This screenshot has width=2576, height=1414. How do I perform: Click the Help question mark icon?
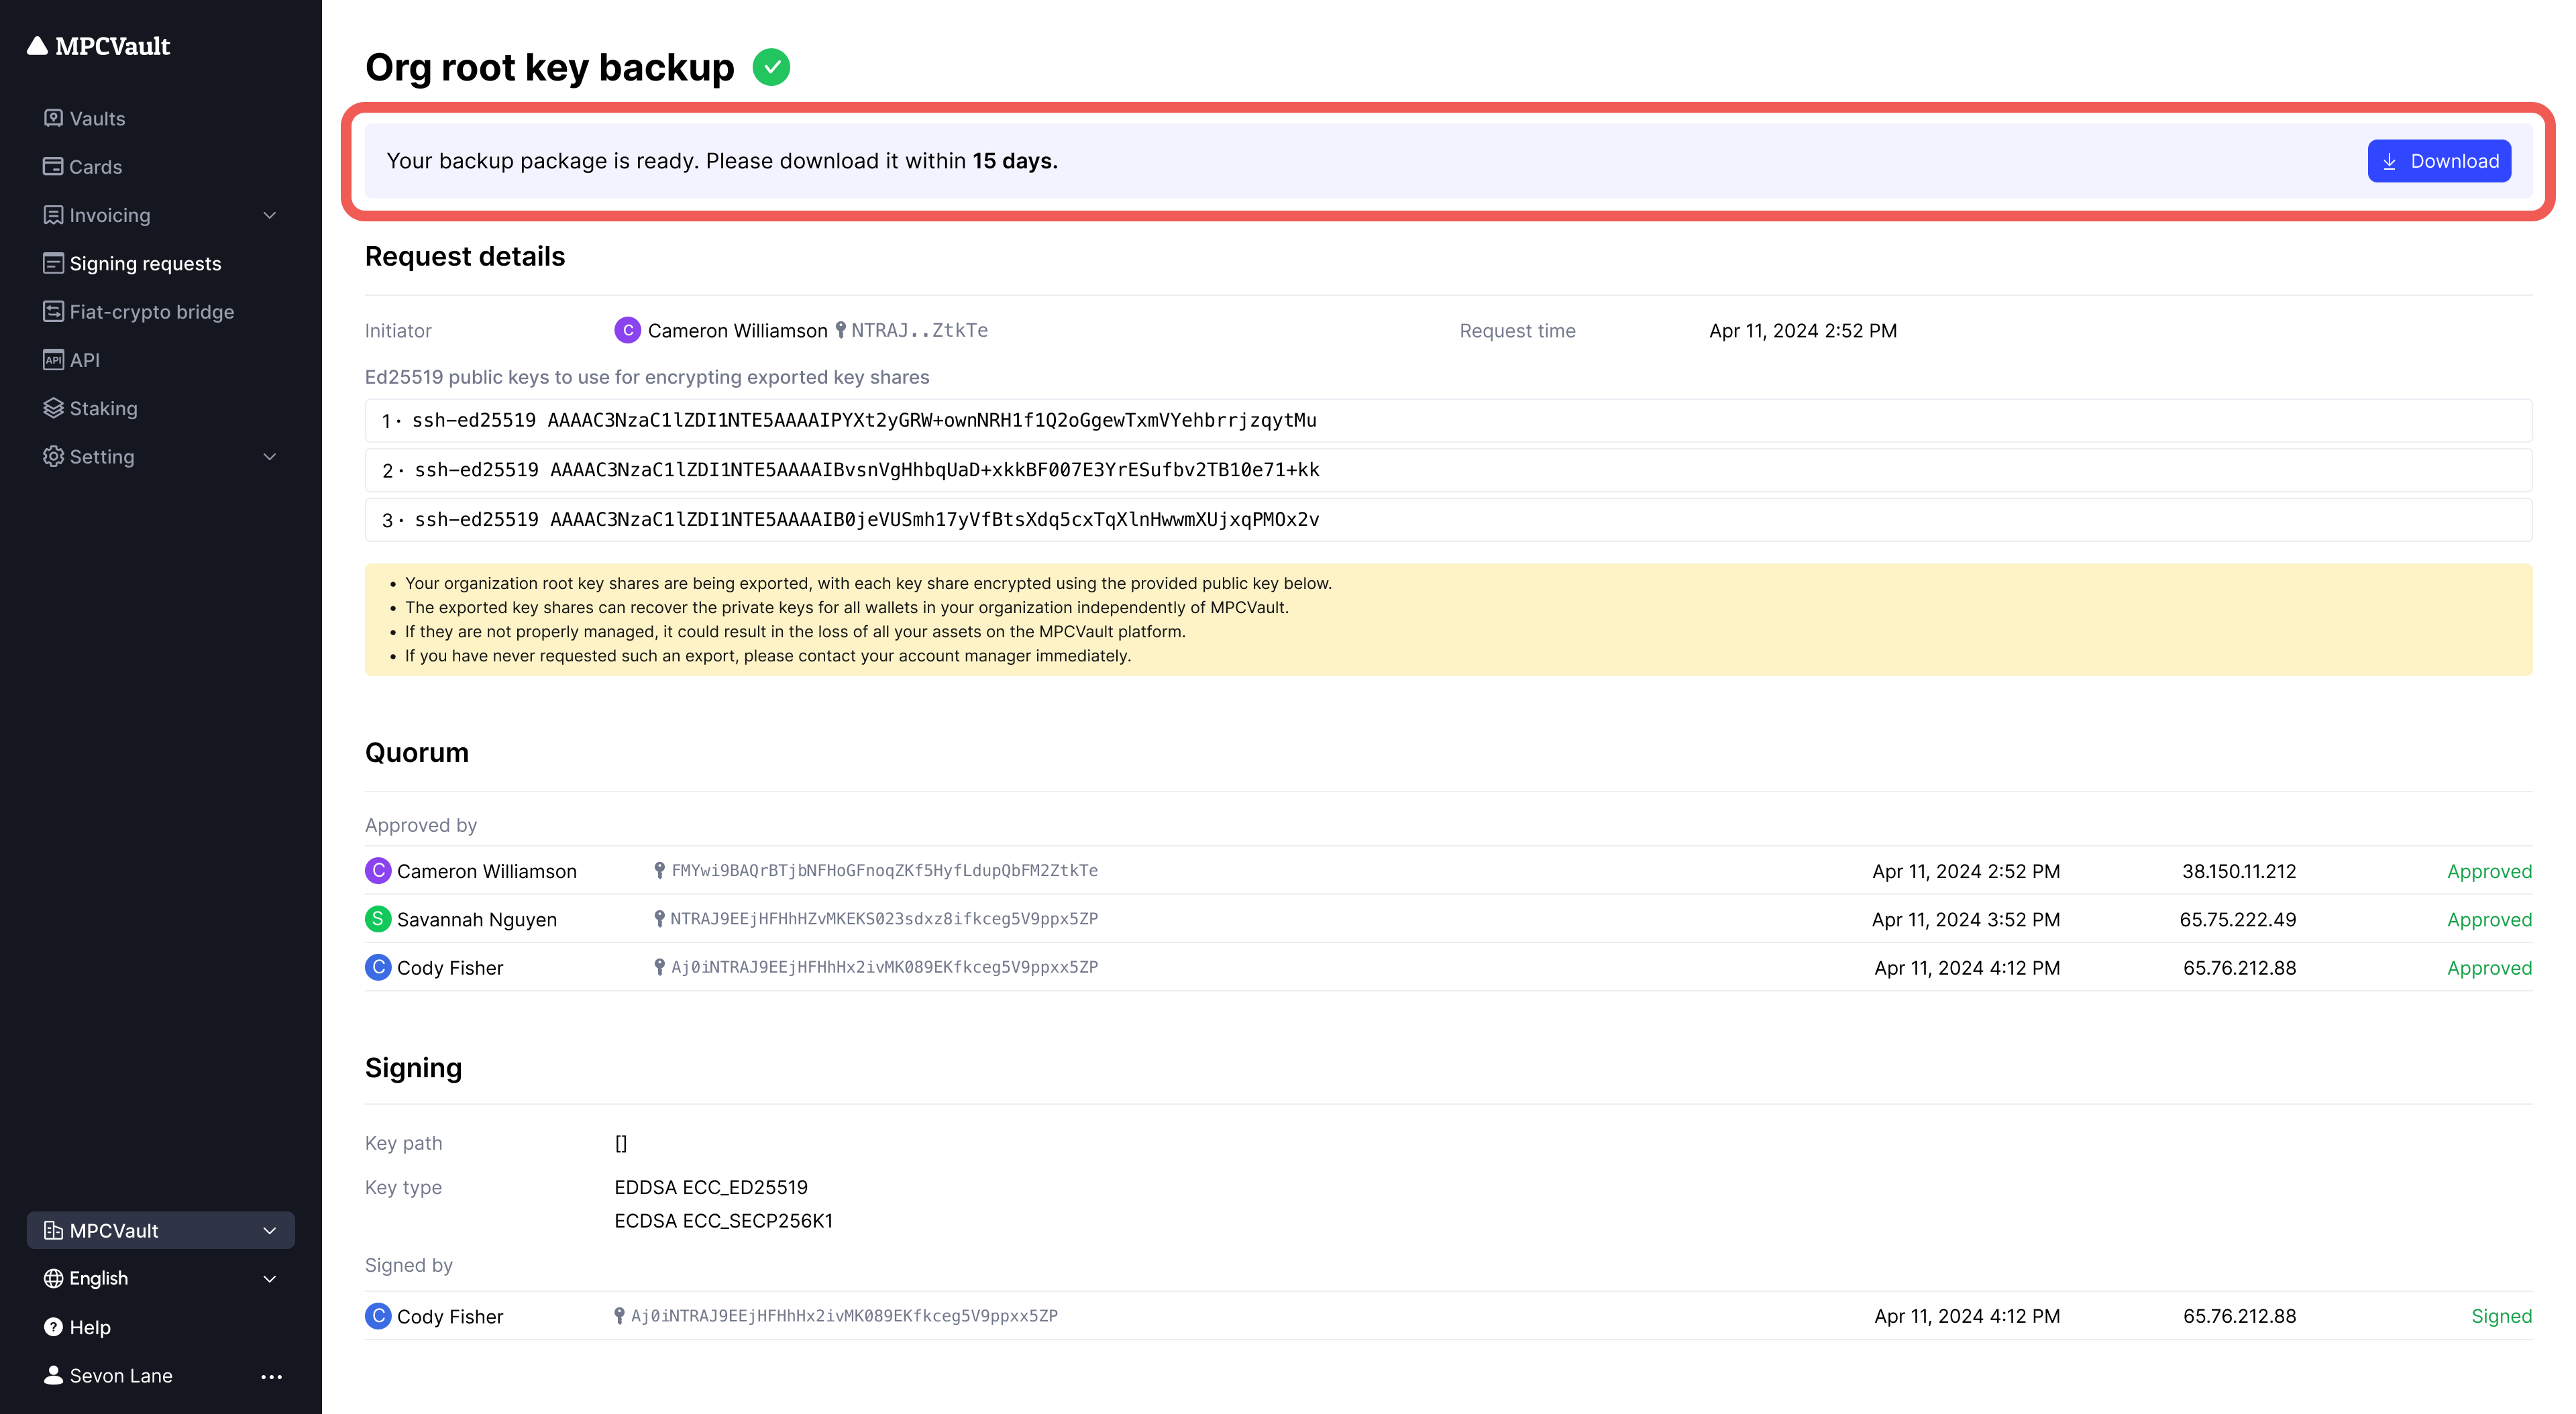click(x=53, y=1327)
